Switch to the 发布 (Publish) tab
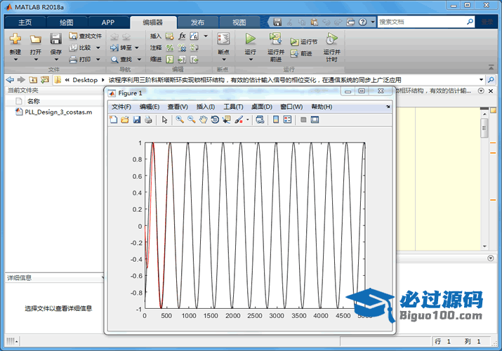Screen dimensions: 502x351 coord(197,22)
